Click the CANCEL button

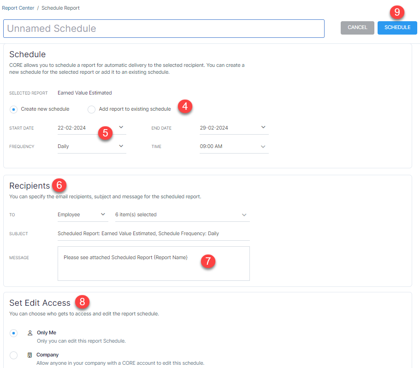click(x=357, y=28)
